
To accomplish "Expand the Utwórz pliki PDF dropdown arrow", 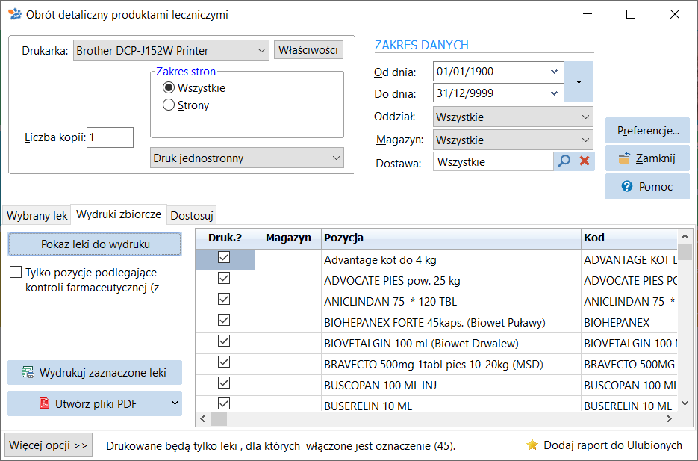I will coord(175,403).
